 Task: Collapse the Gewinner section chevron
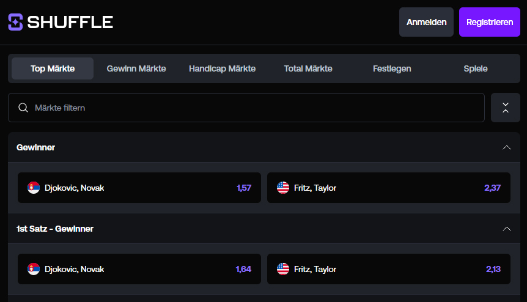click(x=506, y=147)
